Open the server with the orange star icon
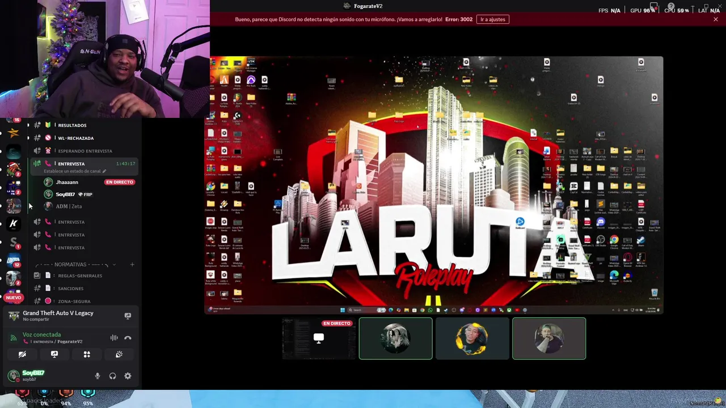This screenshot has height=408, width=726. (x=14, y=134)
